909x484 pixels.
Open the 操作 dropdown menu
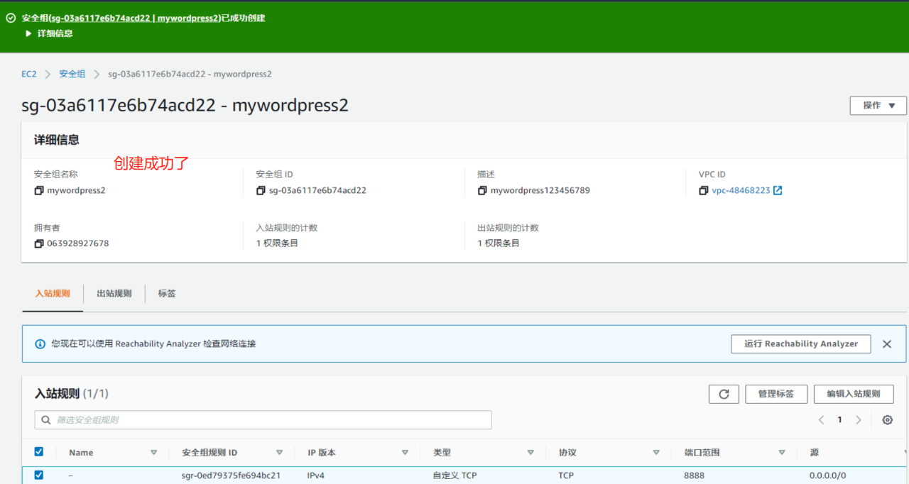pyautogui.click(x=878, y=105)
